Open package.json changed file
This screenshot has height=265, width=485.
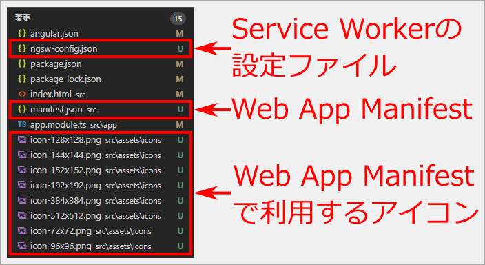coord(101,64)
